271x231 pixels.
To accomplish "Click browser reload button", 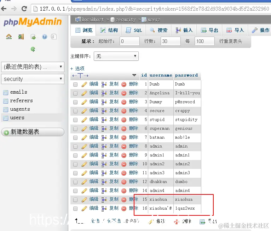I will coord(24,9).
